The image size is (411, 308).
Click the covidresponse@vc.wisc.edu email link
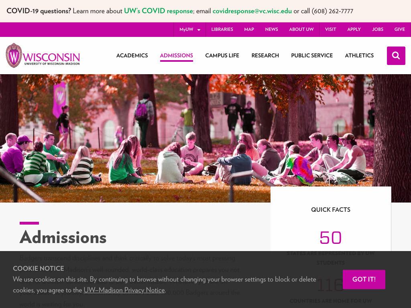pyautogui.click(x=252, y=11)
